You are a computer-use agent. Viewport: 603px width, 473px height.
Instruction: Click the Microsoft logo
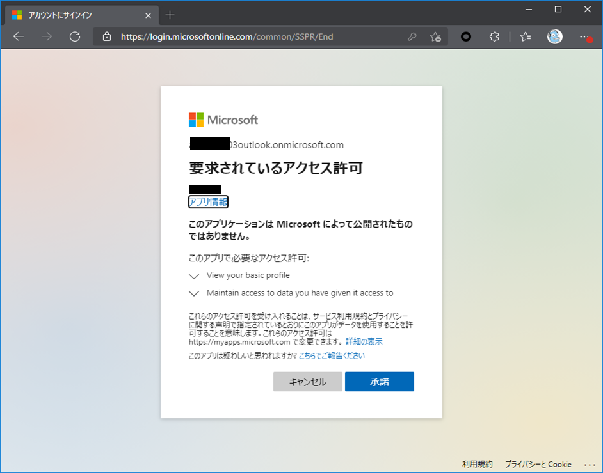click(223, 120)
